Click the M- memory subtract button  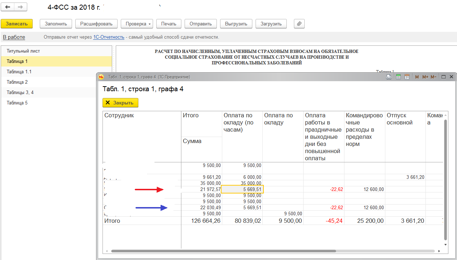[x=433, y=77]
